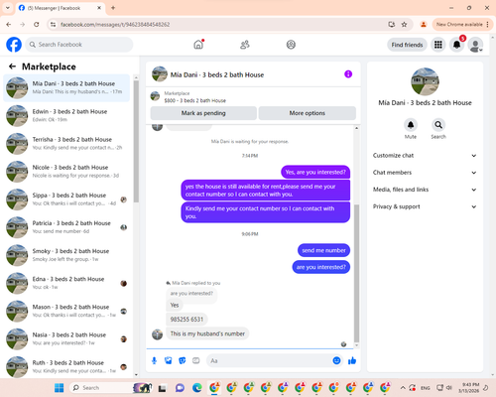The width and height of the screenshot is (496, 397).
Task: Send a thumbs-up like
Action: (352, 360)
